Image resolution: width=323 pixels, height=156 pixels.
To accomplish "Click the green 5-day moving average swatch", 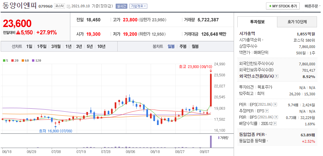I will [4, 61].
